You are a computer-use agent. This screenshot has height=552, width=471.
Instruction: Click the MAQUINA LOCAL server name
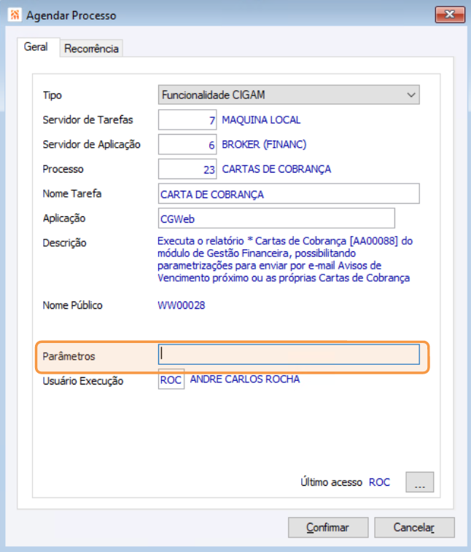pyautogui.click(x=261, y=120)
